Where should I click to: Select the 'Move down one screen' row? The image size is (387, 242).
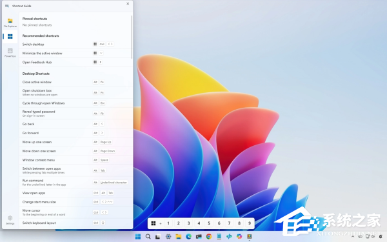pyautogui.click(x=75, y=151)
